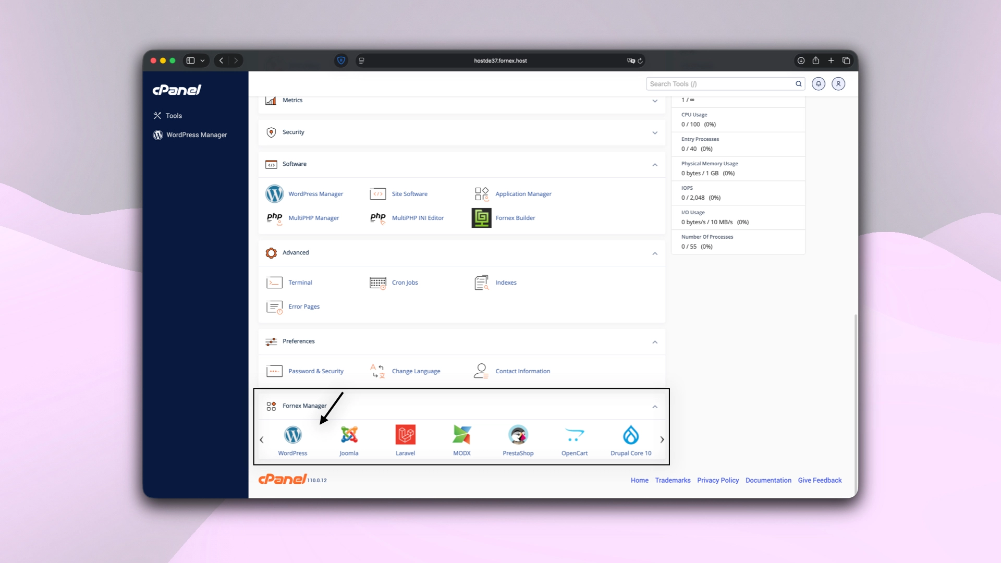Expand the Security section
Viewport: 1001px width, 563px height.
pos(655,132)
